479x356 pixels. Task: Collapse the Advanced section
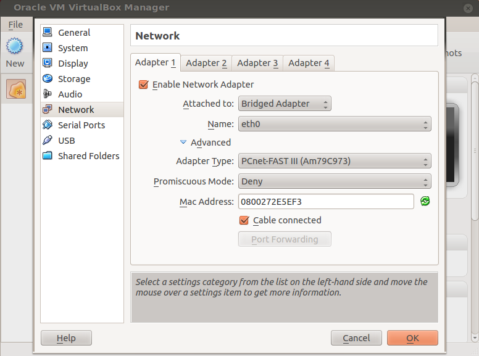183,142
